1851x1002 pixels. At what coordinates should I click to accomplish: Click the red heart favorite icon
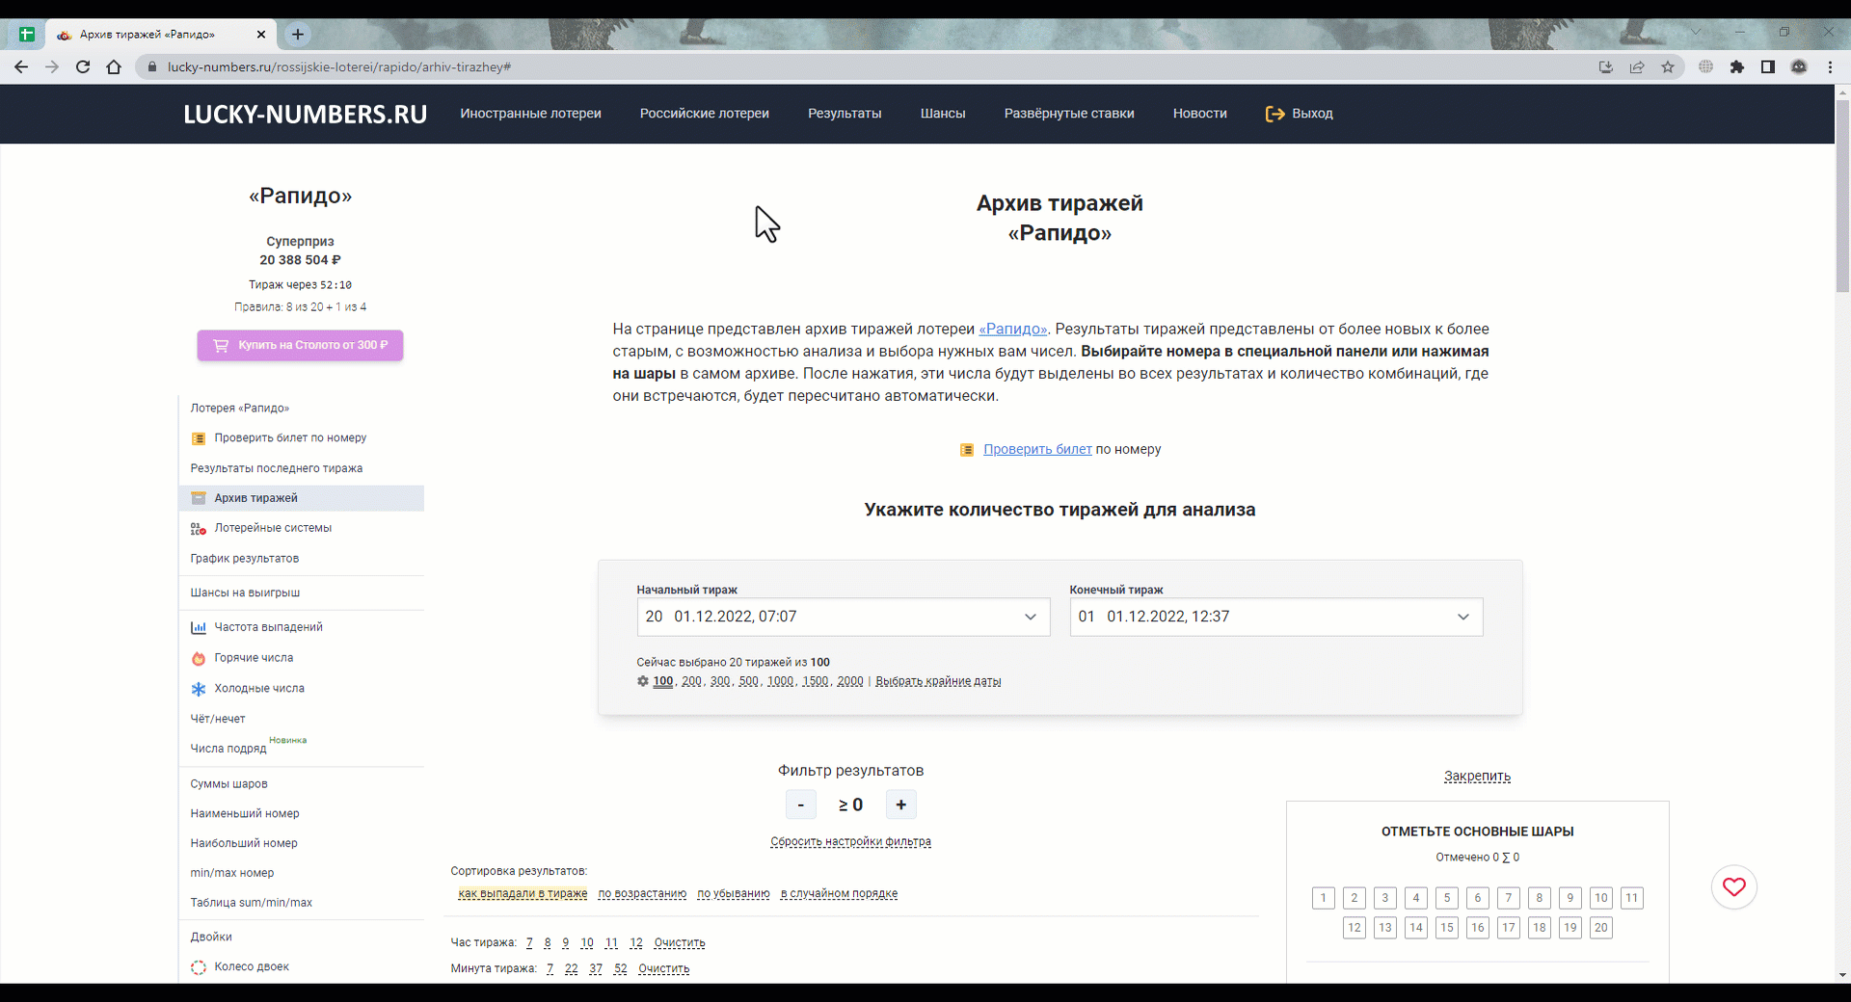1733,887
